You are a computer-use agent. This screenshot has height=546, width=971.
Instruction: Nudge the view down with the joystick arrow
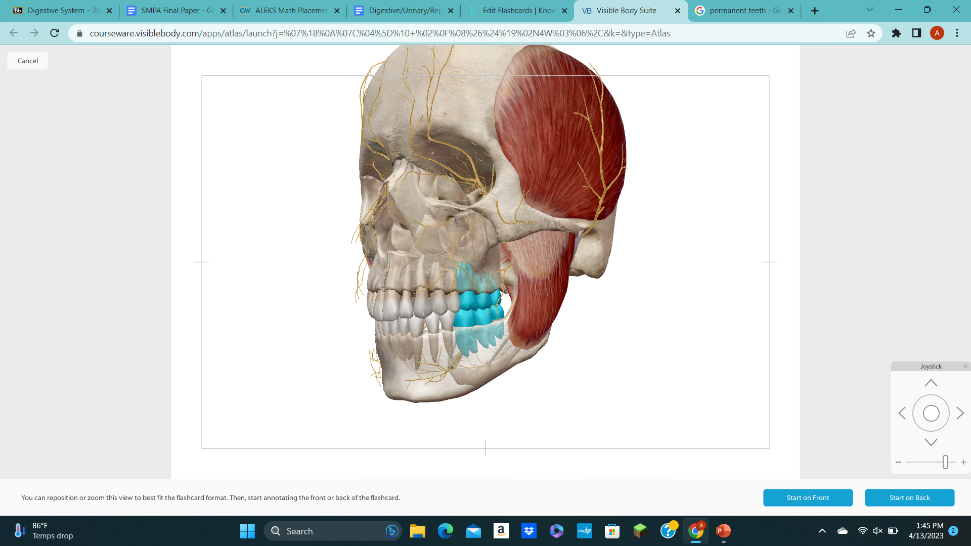(x=931, y=441)
